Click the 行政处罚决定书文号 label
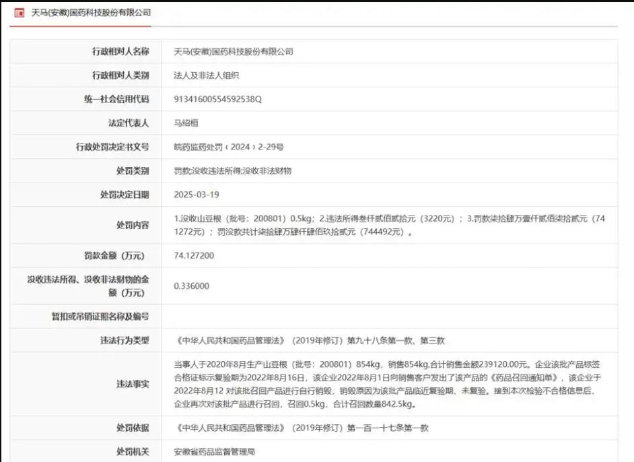This screenshot has height=462, width=634. click(112, 147)
